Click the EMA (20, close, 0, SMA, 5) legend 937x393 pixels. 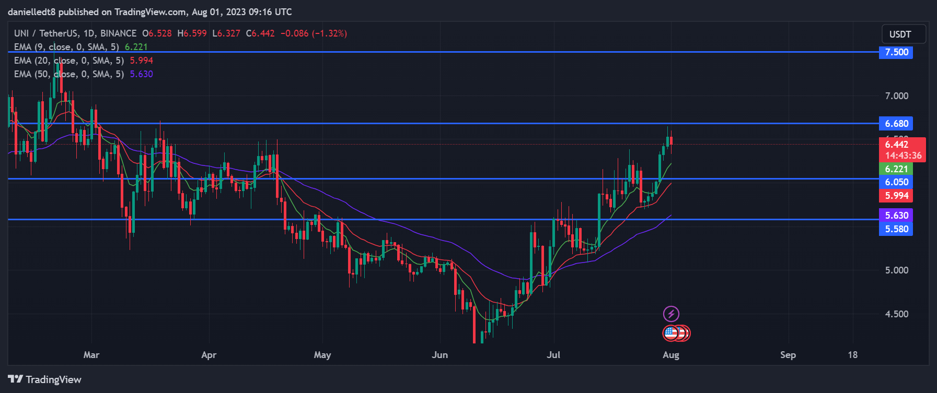tap(69, 61)
